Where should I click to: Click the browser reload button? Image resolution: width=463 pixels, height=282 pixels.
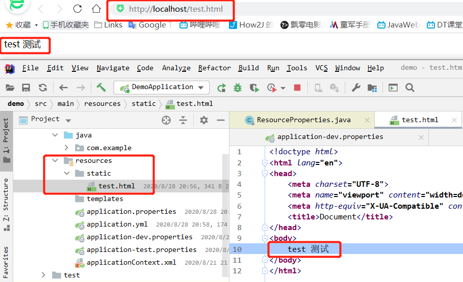[78, 9]
